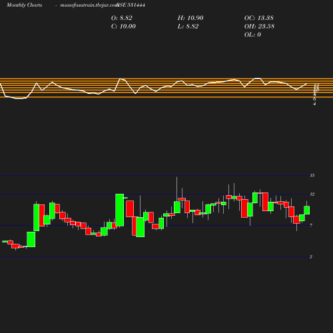Select the "H: 10.90" high value

[190, 18]
